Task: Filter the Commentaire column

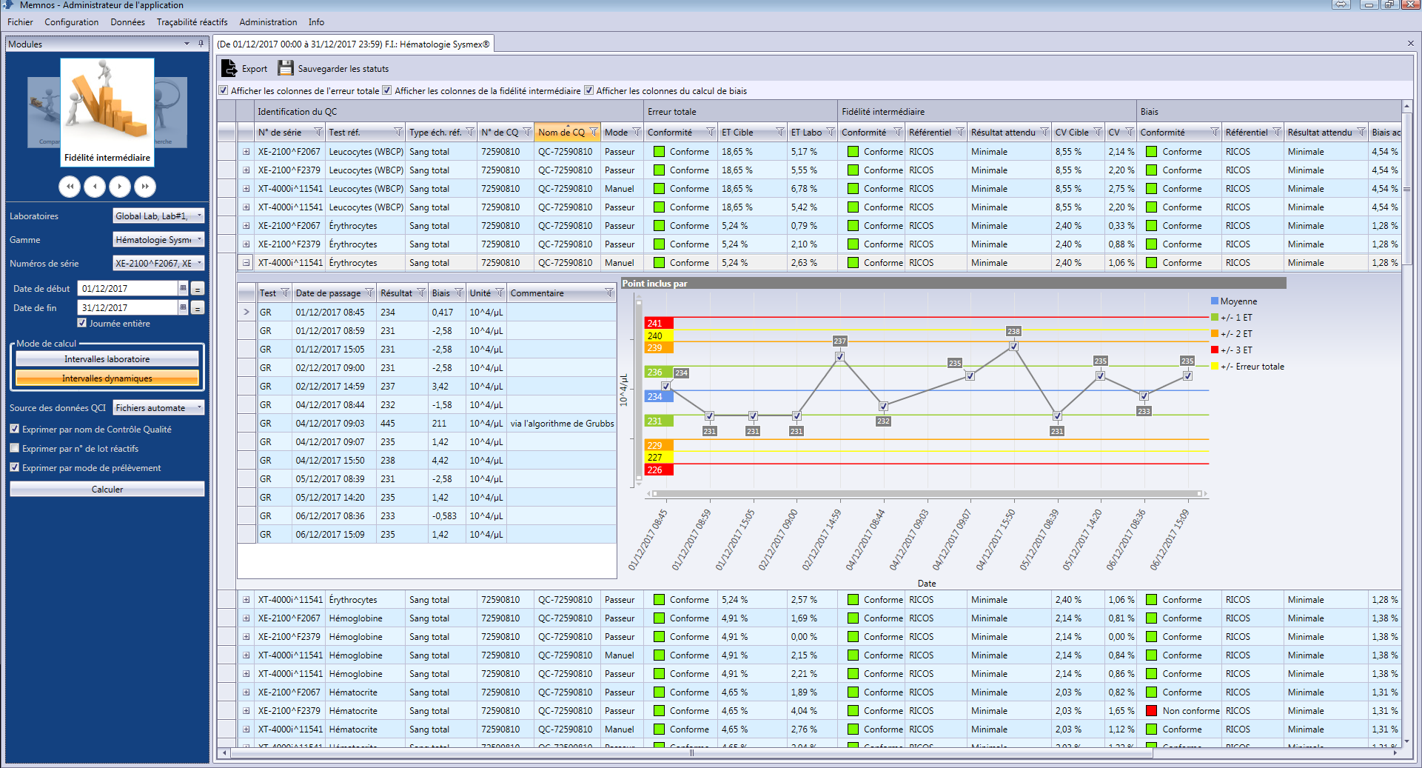Action: (609, 293)
